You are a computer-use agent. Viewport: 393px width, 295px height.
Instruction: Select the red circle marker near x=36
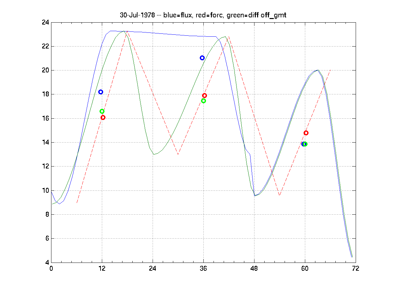(205, 96)
